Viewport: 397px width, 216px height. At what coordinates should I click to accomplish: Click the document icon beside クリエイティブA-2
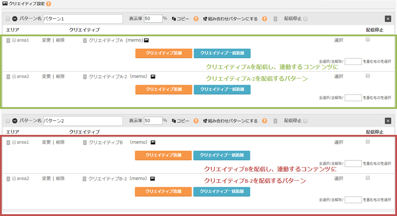85,77
